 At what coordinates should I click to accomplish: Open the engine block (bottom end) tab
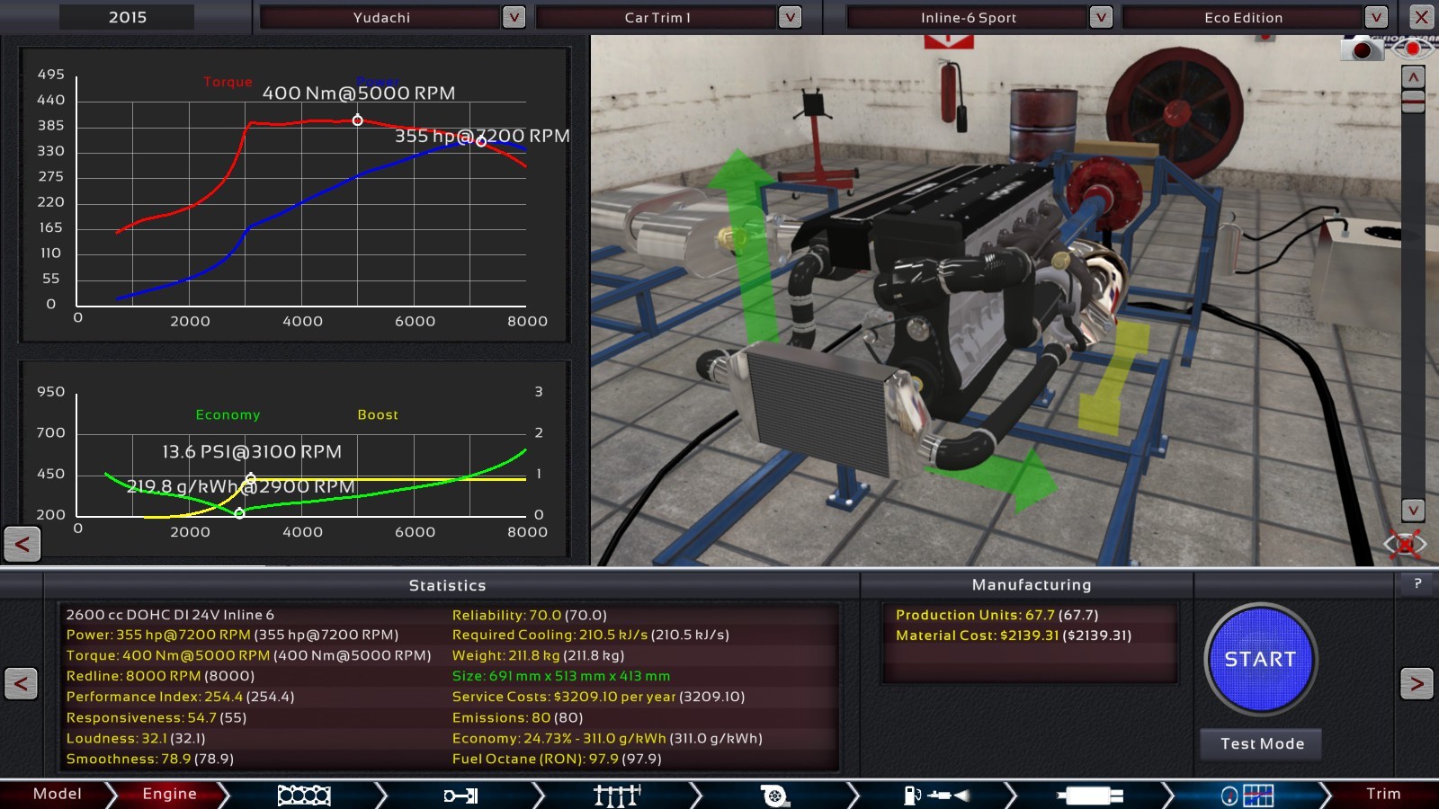[304, 795]
